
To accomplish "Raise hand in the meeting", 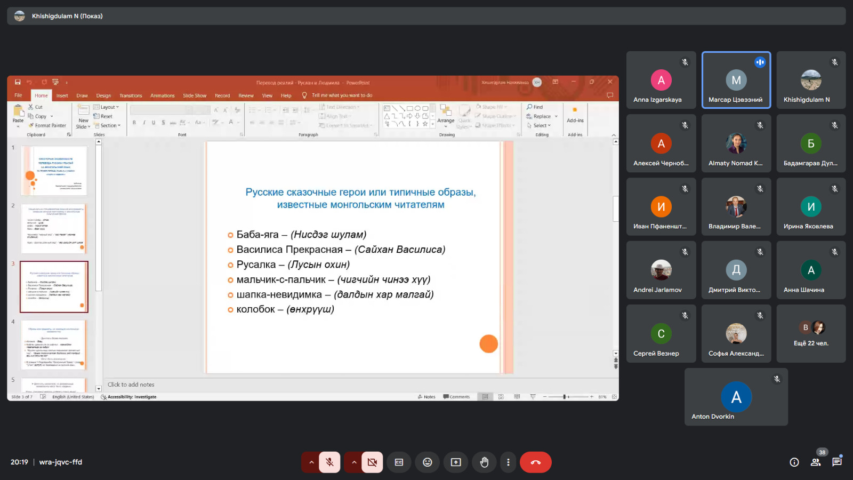I will point(484,462).
